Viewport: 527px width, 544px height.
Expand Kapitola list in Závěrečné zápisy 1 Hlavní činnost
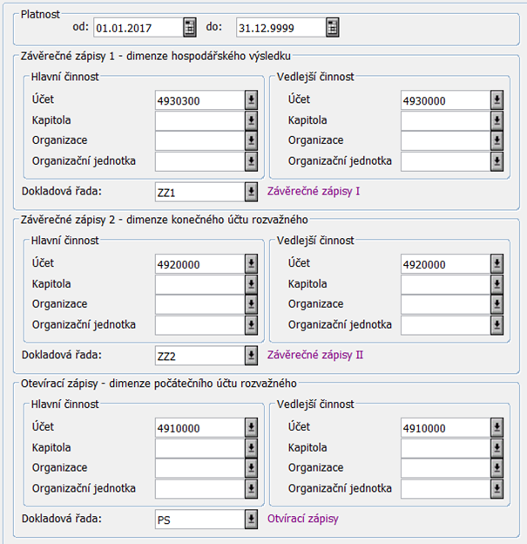tap(251, 120)
